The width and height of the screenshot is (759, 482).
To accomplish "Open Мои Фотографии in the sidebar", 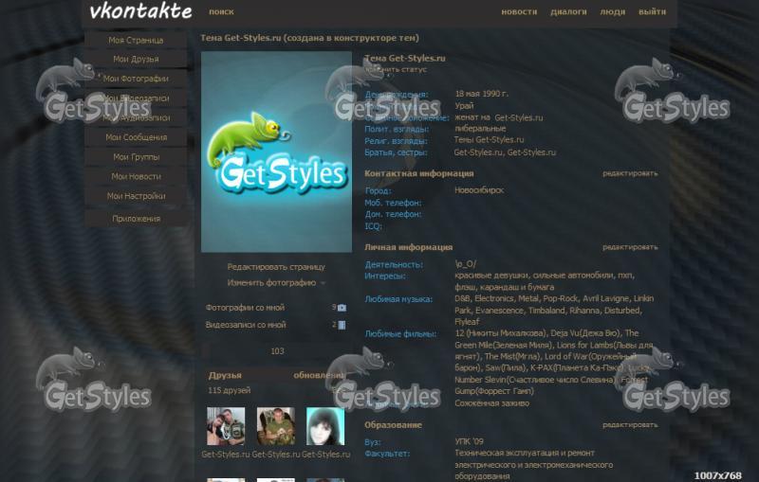I will coord(136,79).
